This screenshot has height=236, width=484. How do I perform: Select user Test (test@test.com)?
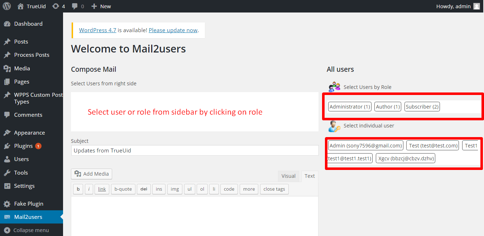[x=433, y=146]
